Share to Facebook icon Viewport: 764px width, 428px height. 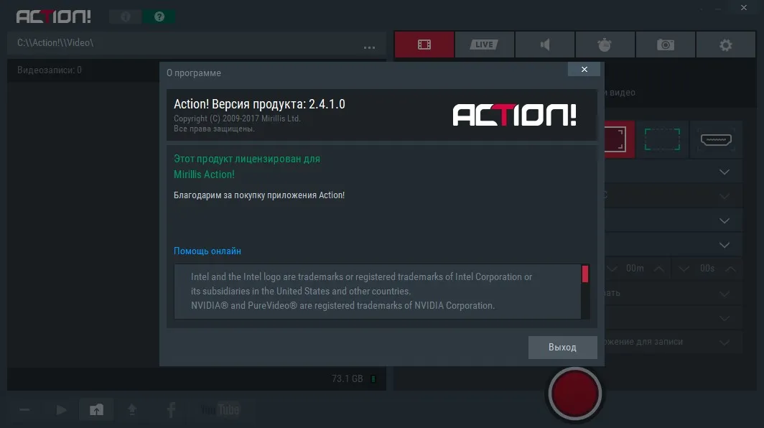click(x=171, y=410)
